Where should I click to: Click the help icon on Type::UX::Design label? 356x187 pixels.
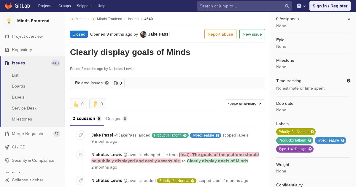310,149
